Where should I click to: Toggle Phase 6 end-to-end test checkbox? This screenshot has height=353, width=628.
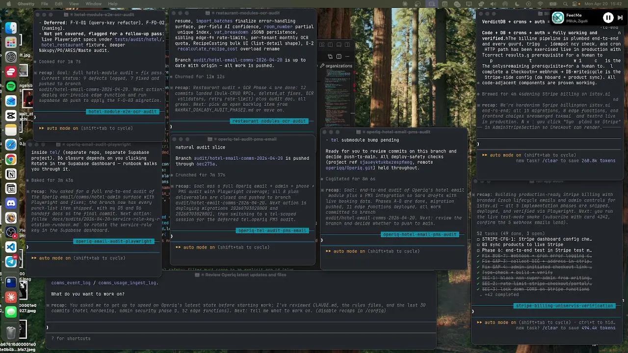click(478, 250)
